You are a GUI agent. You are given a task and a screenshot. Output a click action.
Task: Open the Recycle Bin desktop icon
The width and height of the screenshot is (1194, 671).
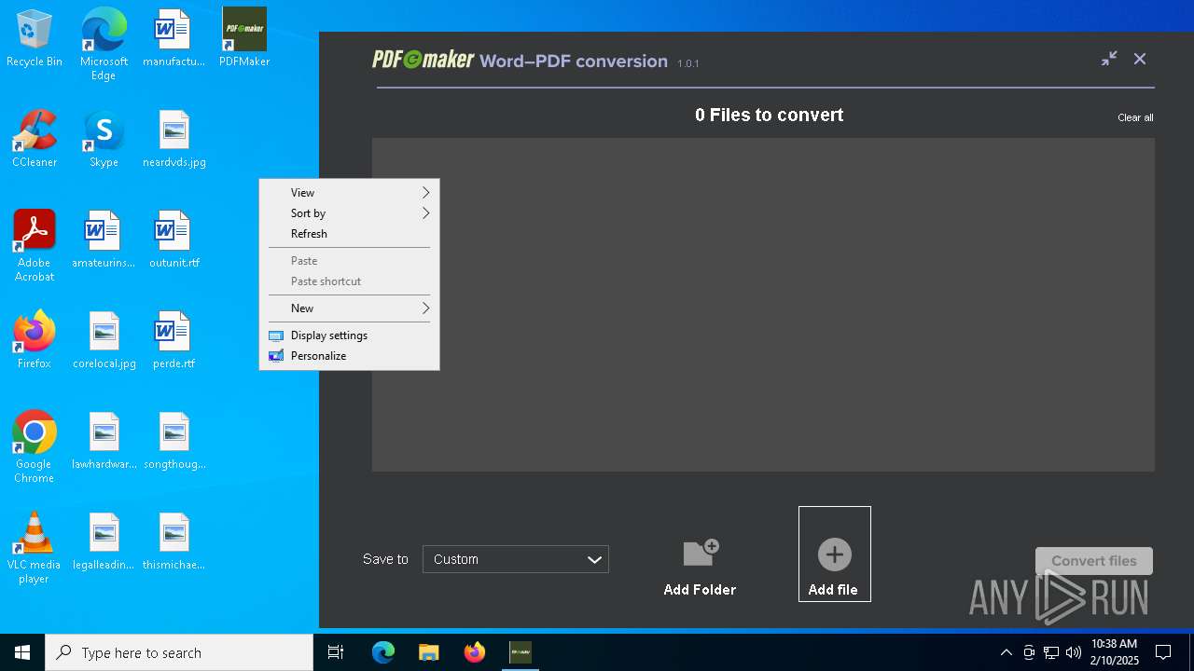[35, 39]
